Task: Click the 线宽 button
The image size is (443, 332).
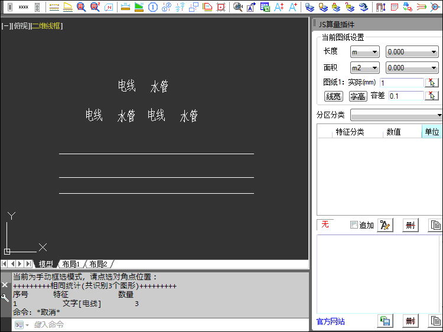Action: (x=333, y=96)
